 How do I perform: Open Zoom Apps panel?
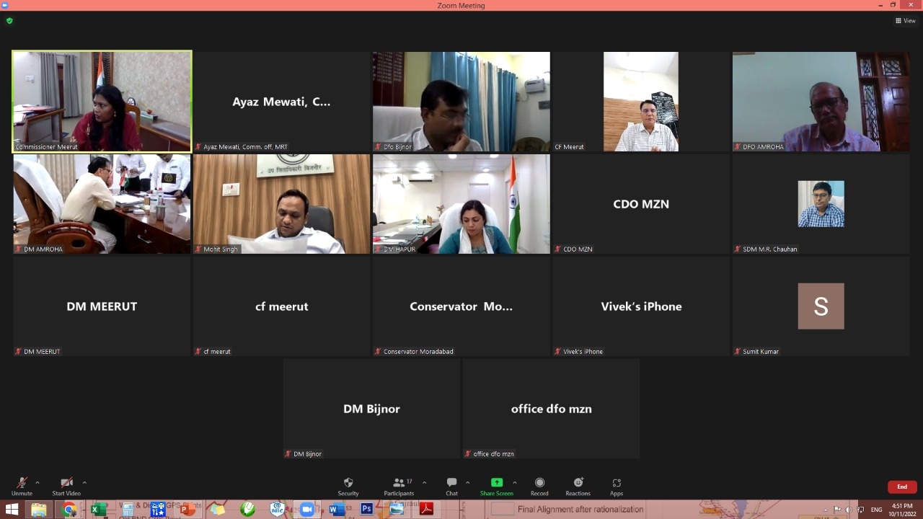click(x=617, y=485)
